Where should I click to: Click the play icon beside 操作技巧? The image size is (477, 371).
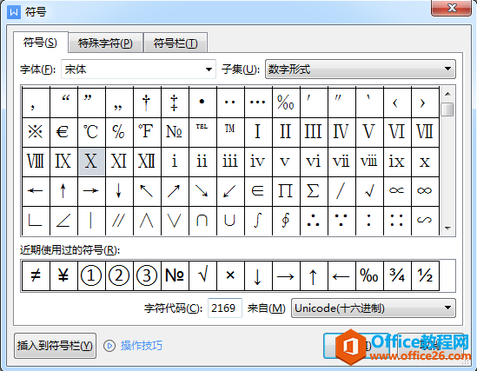tap(109, 346)
